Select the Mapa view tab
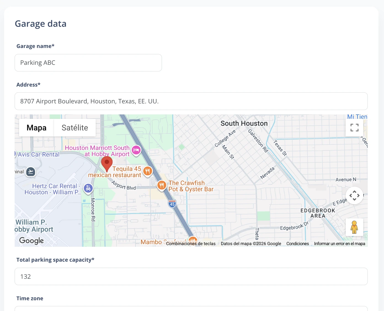This screenshot has height=311, width=384. coord(36,128)
